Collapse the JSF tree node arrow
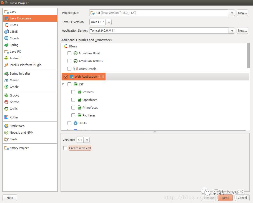 [63, 84]
